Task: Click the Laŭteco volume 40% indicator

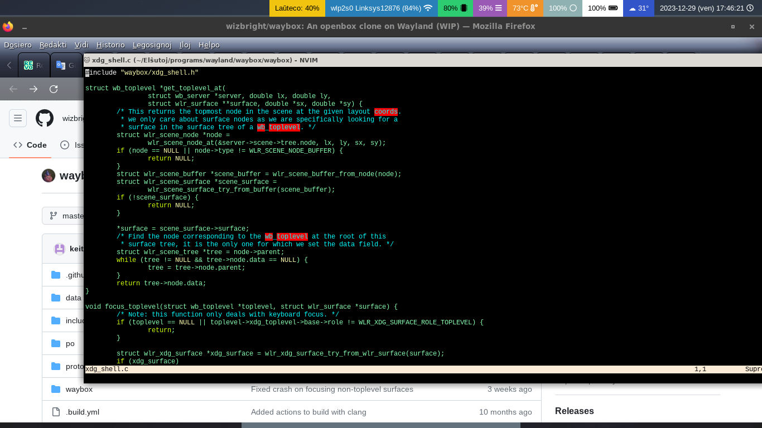Action: pyautogui.click(x=297, y=8)
